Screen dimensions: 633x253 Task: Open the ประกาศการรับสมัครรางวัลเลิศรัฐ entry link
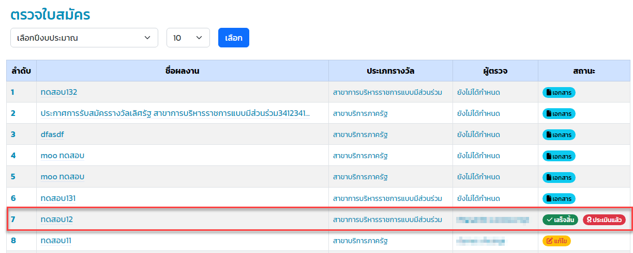(x=175, y=113)
